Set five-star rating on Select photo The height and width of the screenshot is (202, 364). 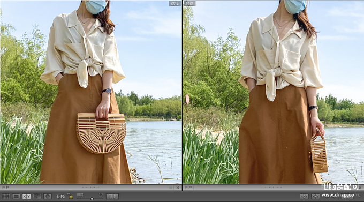click(98, 188)
